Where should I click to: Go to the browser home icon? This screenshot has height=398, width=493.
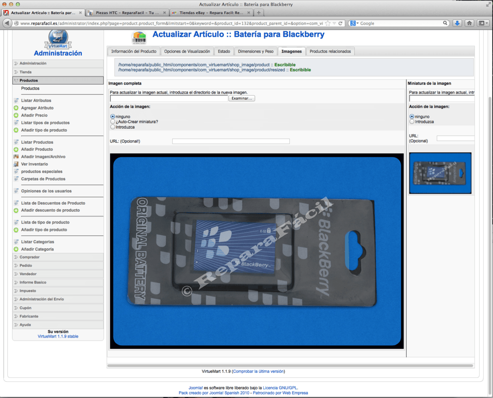(x=469, y=23)
